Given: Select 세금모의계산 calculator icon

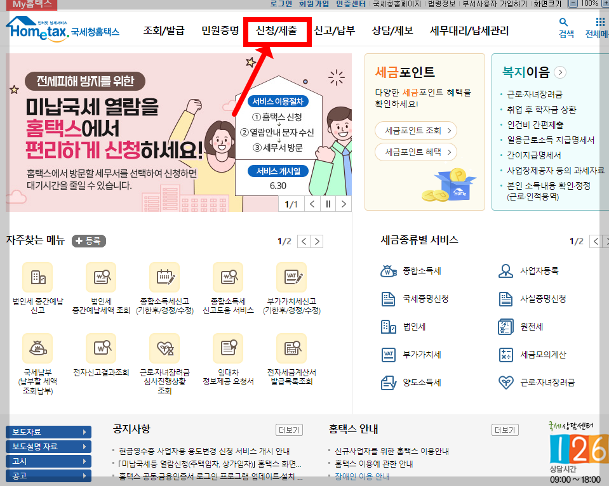Looking at the screenshot, I should click(x=505, y=355).
